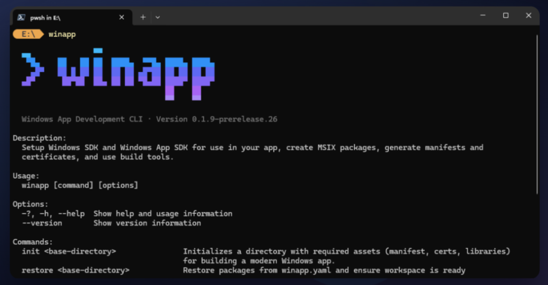
Task: Open a new tab with plus button
Action: click(143, 17)
